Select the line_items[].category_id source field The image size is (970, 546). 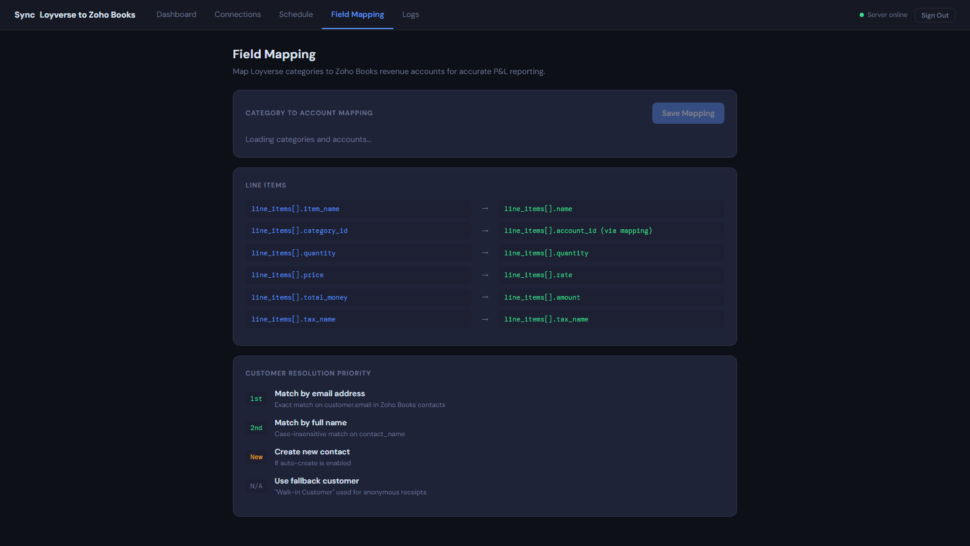(358, 231)
